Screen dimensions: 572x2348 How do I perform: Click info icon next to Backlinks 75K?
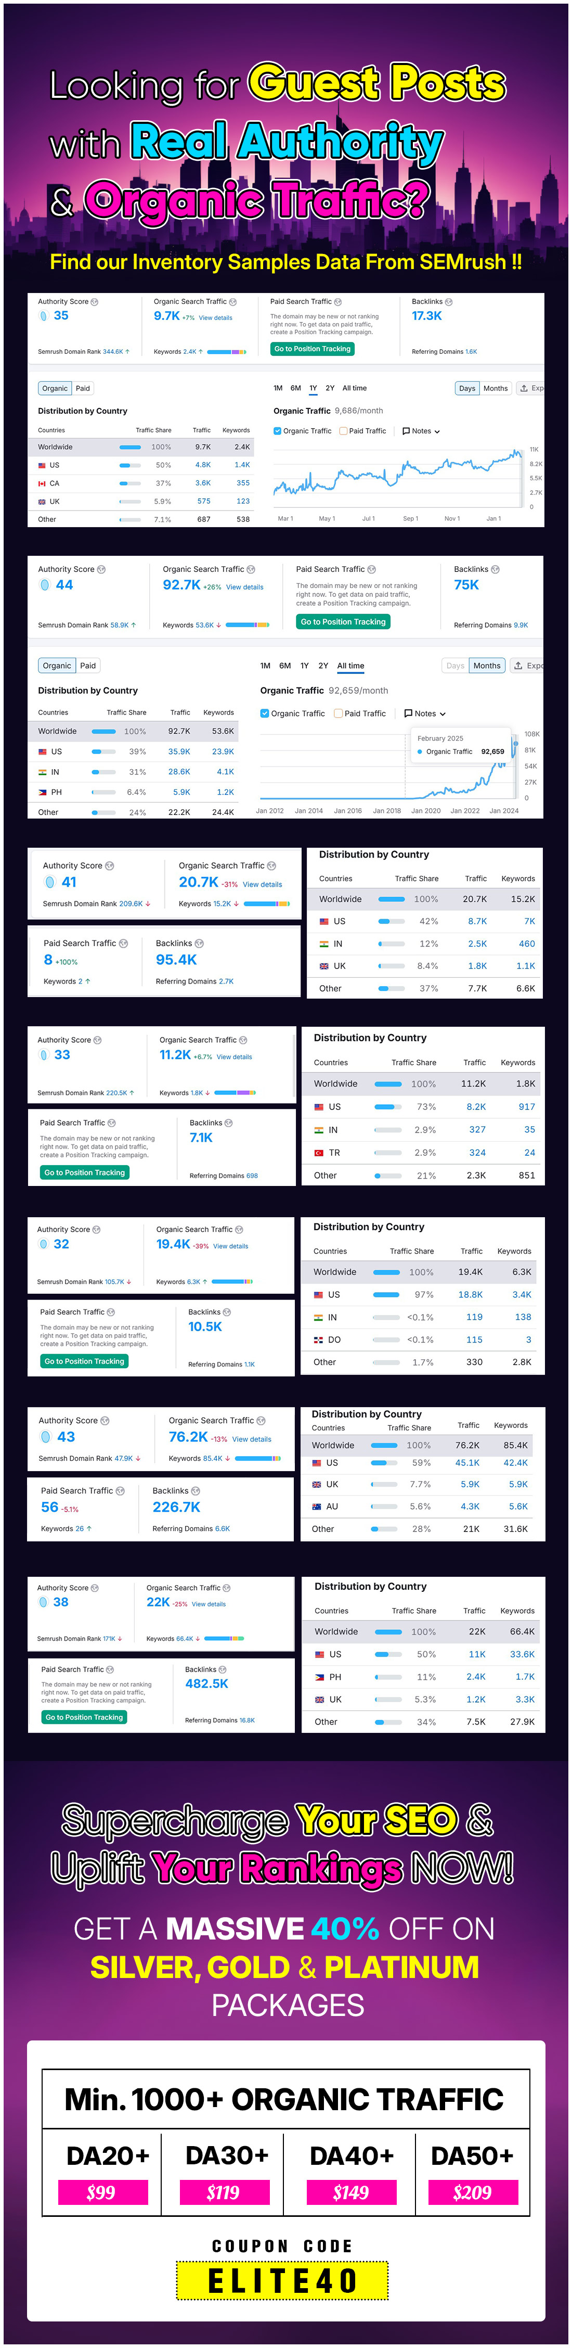point(496,570)
